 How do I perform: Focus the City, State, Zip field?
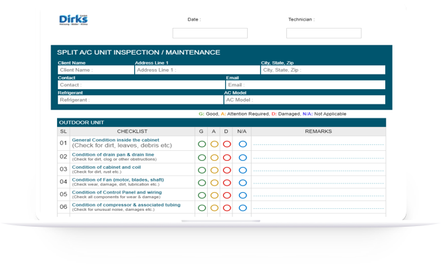point(323,70)
